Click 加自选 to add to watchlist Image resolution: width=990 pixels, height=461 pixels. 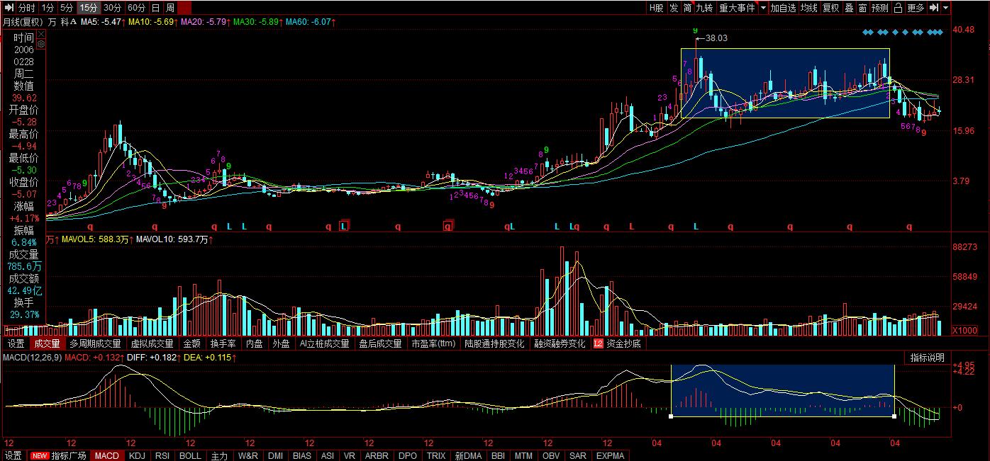tap(784, 8)
